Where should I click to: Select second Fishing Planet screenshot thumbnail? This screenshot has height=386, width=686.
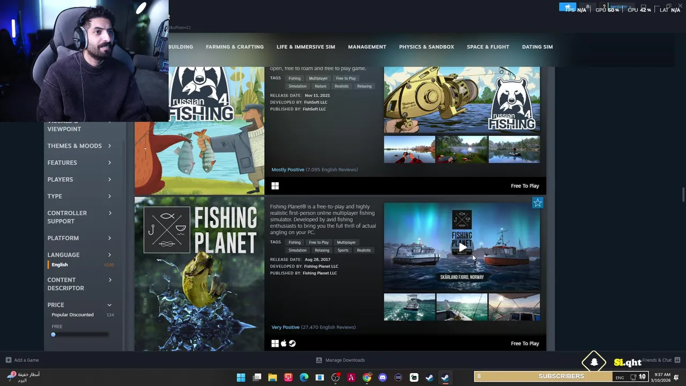(x=462, y=307)
